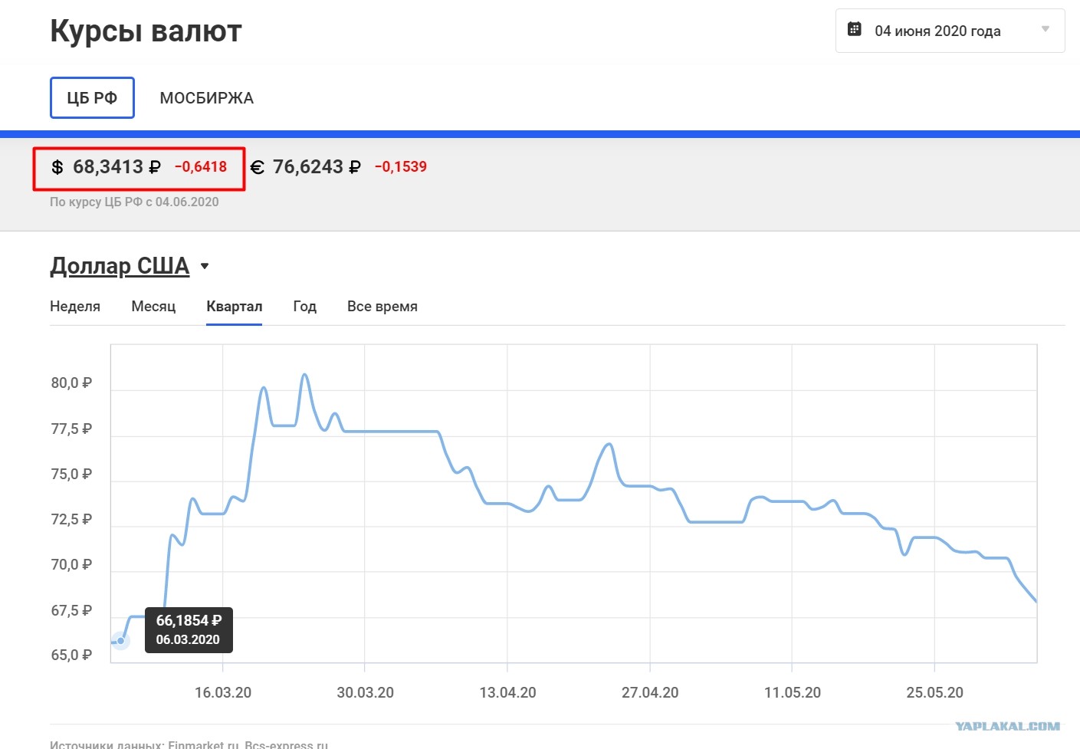Screen dimensions: 1080x749
Task: Click the 13.04.20 axis date label
Action: (508, 693)
